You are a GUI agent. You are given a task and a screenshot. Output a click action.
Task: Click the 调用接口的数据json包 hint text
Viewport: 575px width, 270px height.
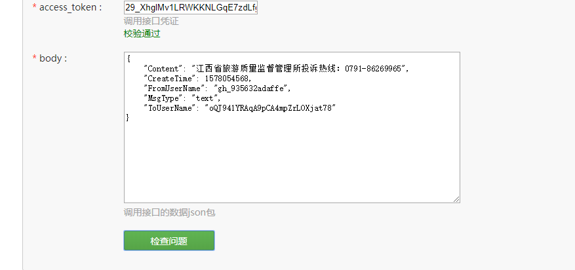(169, 212)
